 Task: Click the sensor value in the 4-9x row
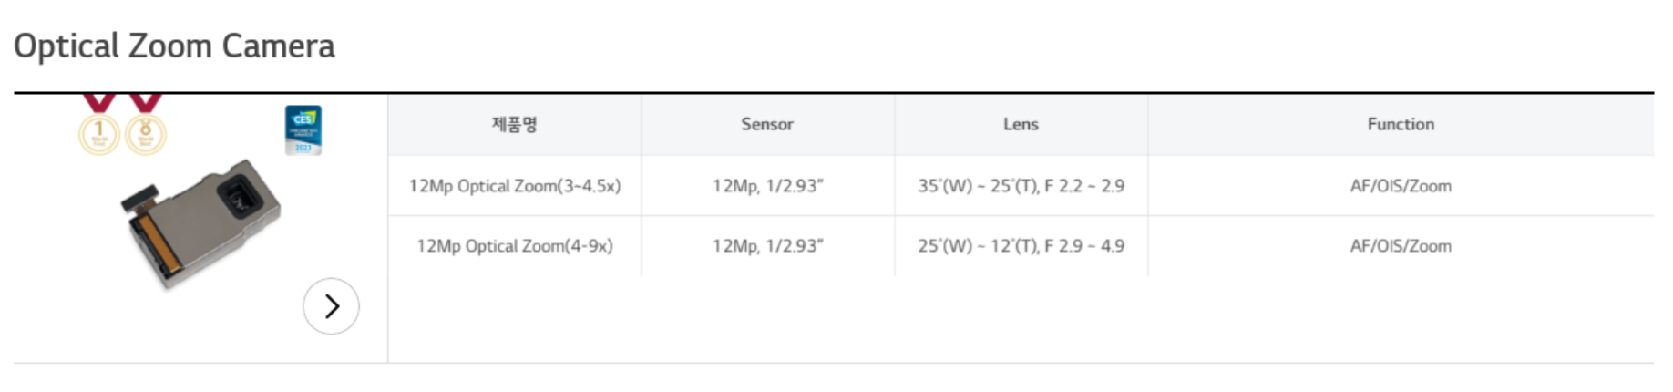point(767,246)
